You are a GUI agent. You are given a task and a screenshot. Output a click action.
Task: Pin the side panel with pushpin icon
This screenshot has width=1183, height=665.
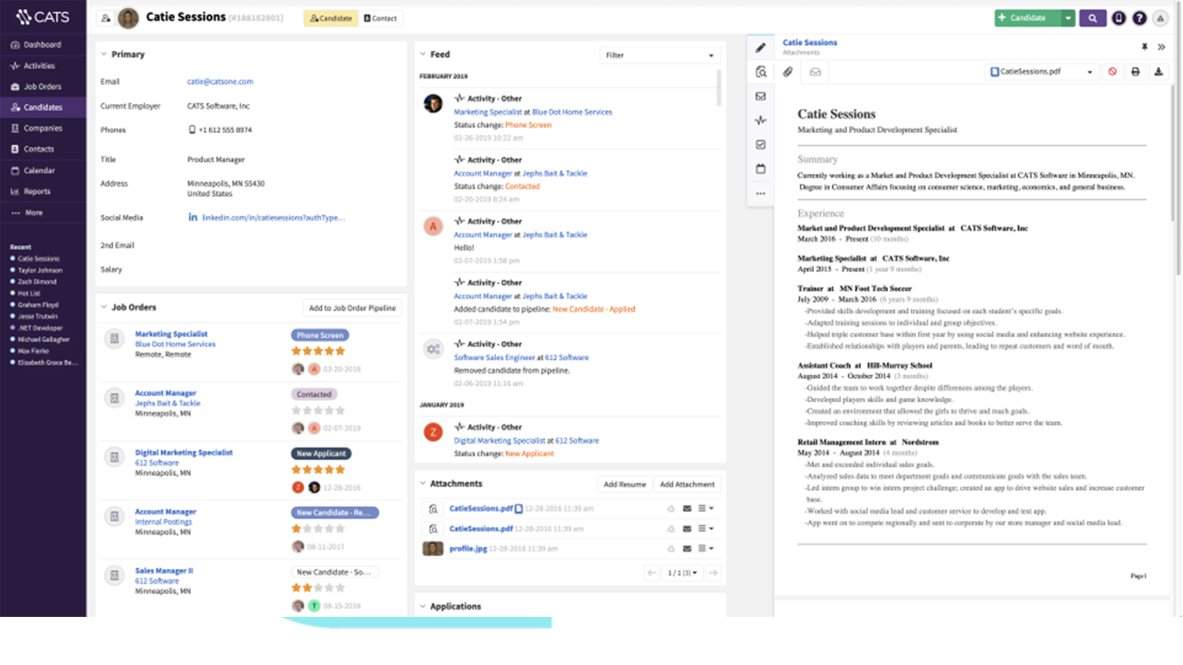1144,47
